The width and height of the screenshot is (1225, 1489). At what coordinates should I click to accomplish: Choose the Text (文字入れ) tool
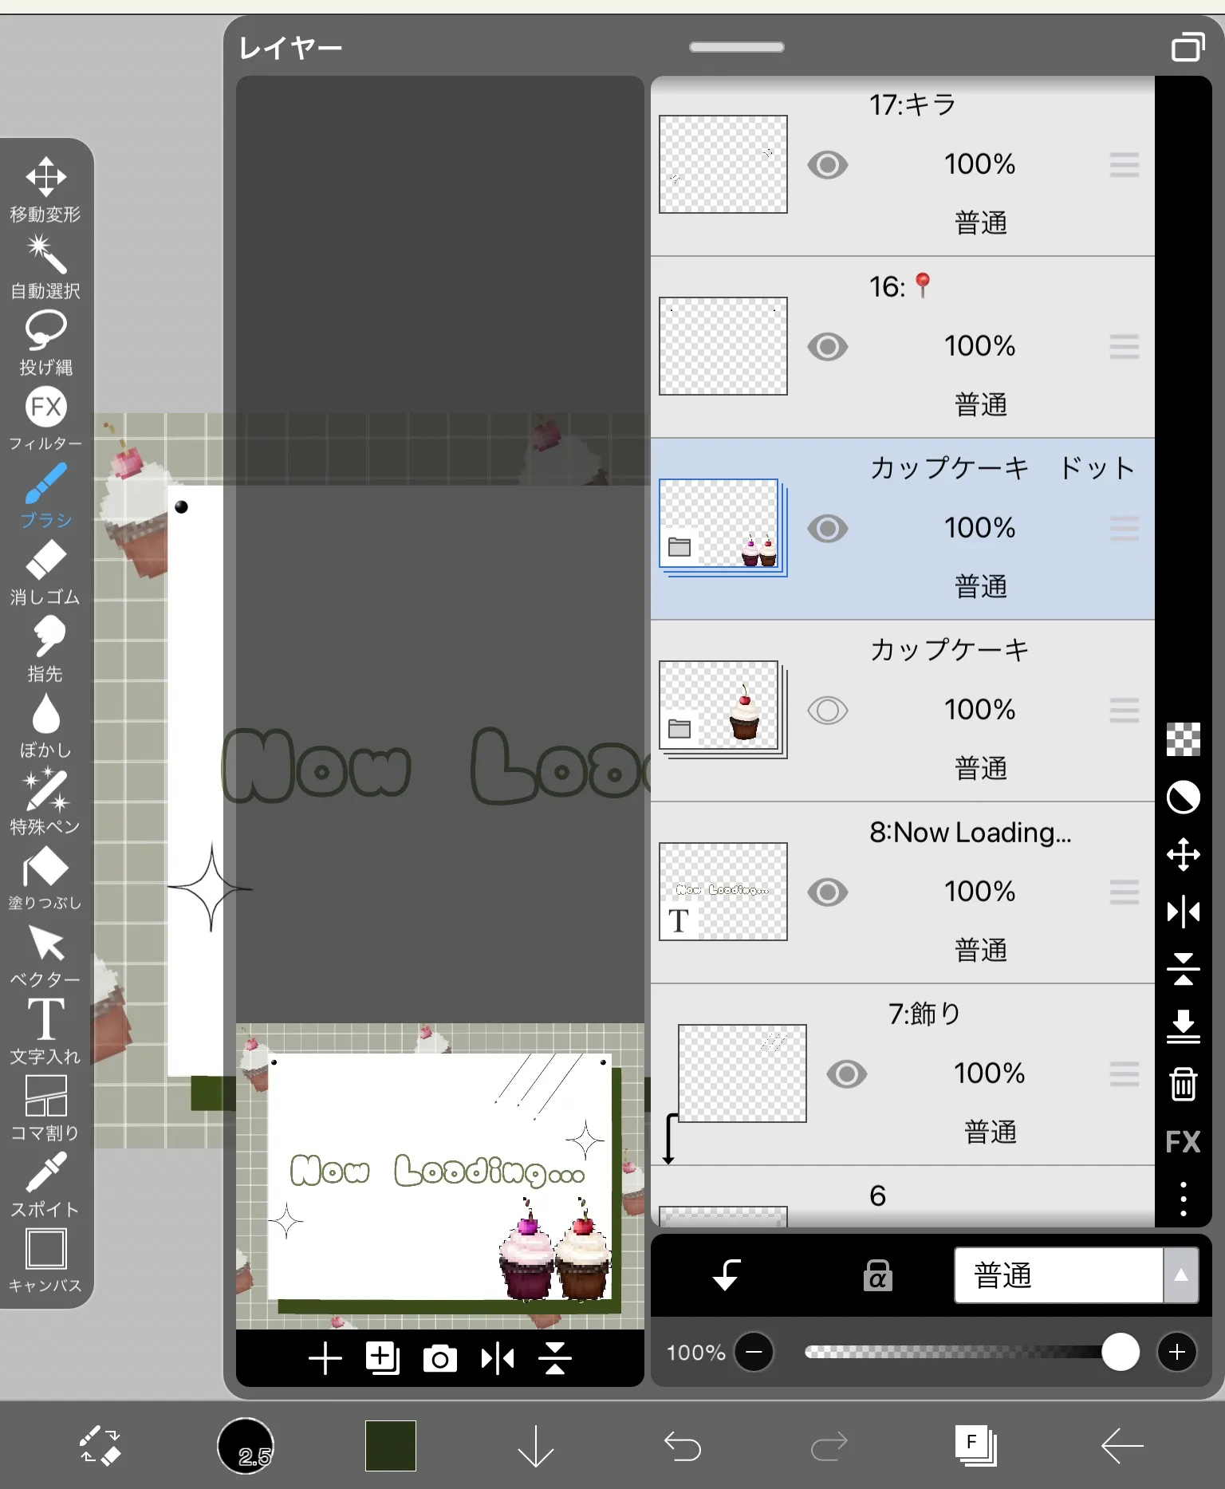[45, 1030]
